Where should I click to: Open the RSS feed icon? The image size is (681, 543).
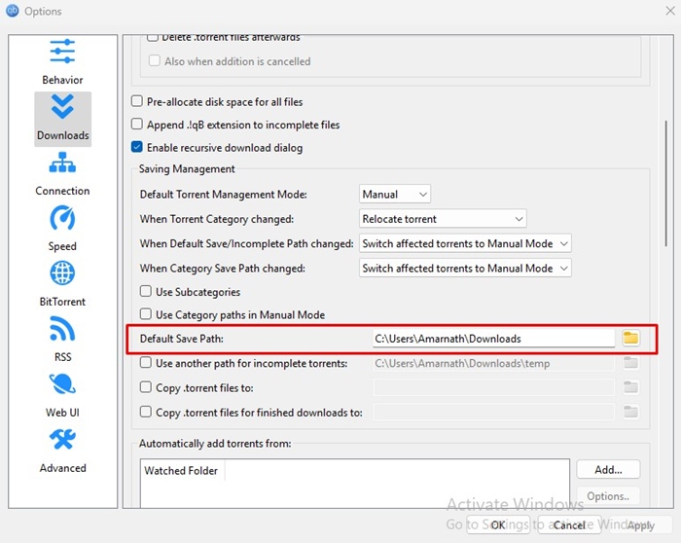(x=62, y=328)
